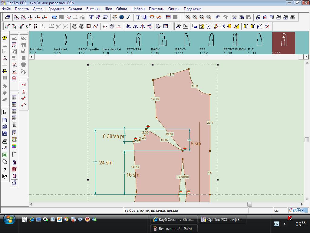Click the horizontal measure dimension icon
The width and height of the screenshot is (310, 233).
[x=24, y=85]
